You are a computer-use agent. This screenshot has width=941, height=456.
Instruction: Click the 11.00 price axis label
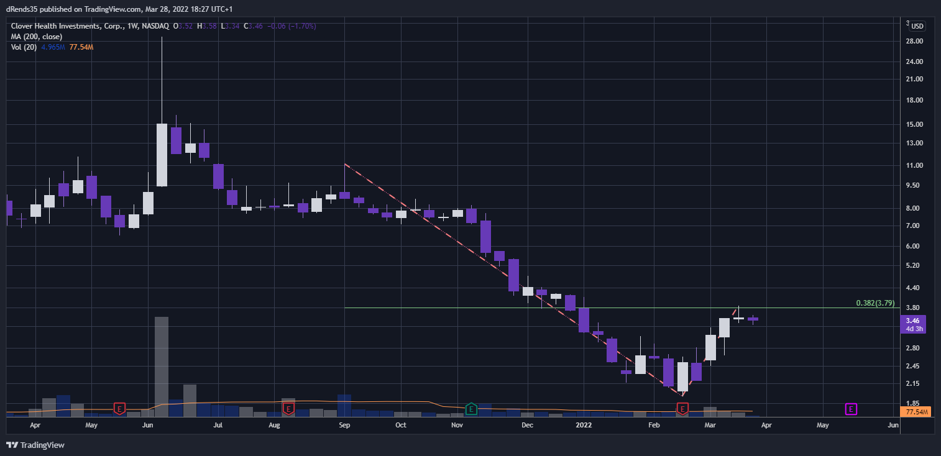tap(914, 165)
